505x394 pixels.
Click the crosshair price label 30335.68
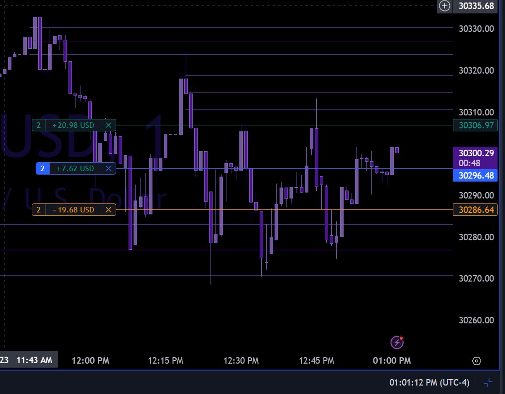tap(476, 6)
